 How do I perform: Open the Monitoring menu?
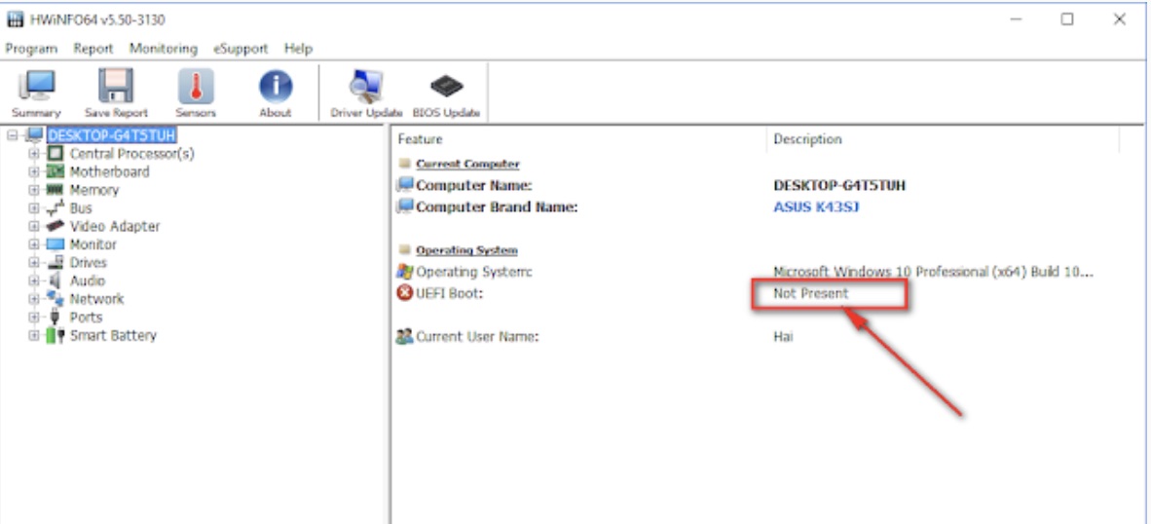164,49
